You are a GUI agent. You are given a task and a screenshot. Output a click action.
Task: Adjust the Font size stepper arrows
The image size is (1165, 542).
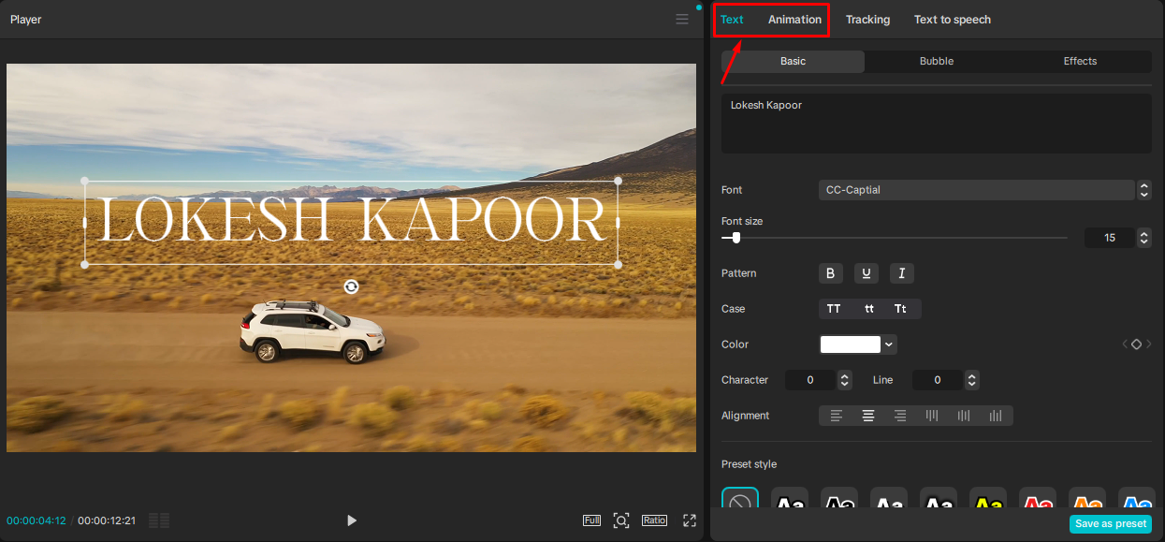click(x=1143, y=238)
